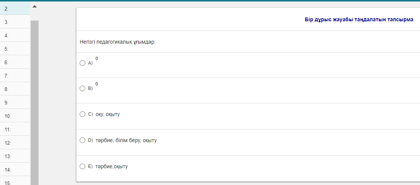Select radio button for answer A

83,63
